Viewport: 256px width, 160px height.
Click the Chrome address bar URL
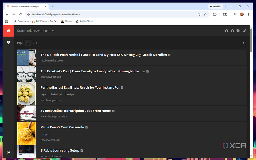[x=56, y=14]
